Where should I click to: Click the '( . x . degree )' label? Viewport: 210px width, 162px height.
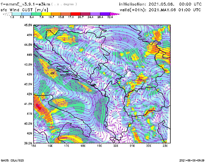click(x=64, y=4)
